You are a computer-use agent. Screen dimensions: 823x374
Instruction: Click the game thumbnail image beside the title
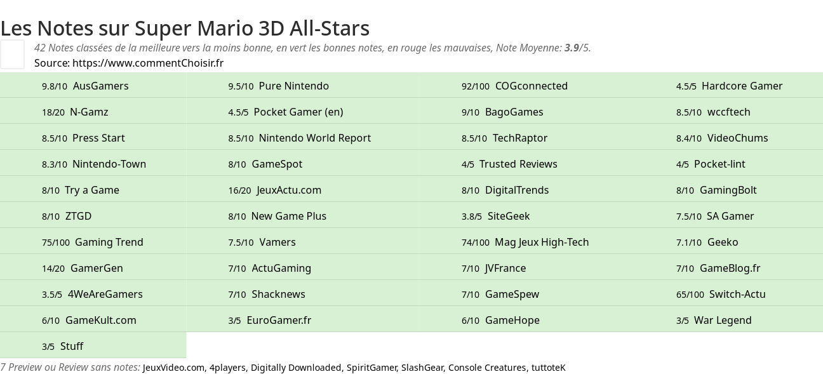click(x=12, y=54)
